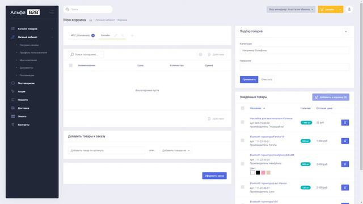Screen dimensions: 363x204
Task: Expand the Каталог товаров chevron
Action: coord(52,29)
